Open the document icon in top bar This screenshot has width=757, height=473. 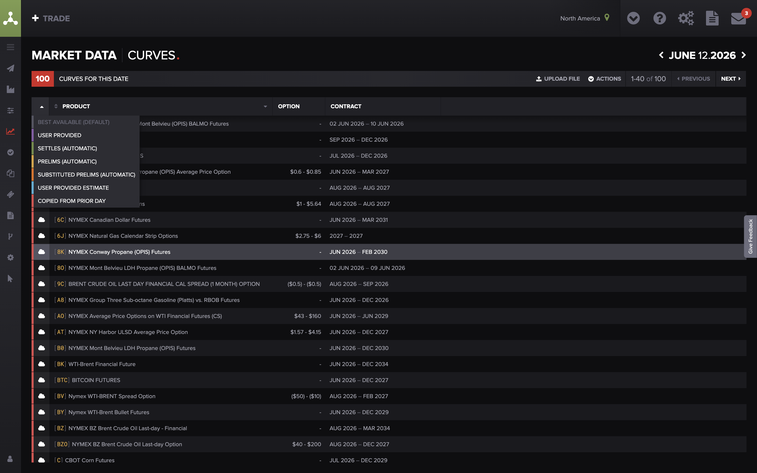click(x=712, y=18)
